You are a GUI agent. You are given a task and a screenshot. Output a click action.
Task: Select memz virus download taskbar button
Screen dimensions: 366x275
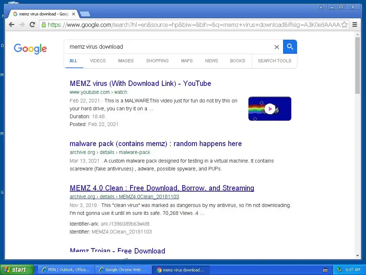click(180, 270)
